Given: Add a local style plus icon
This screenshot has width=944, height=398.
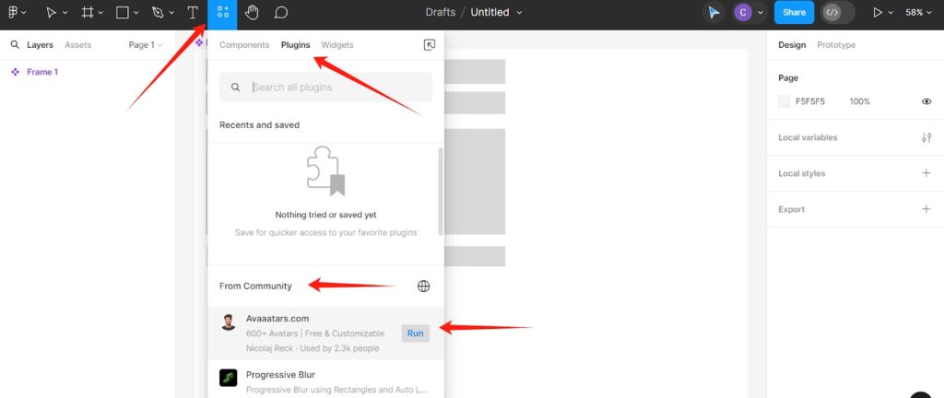Looking at the screenshot, I should point(926,173).
